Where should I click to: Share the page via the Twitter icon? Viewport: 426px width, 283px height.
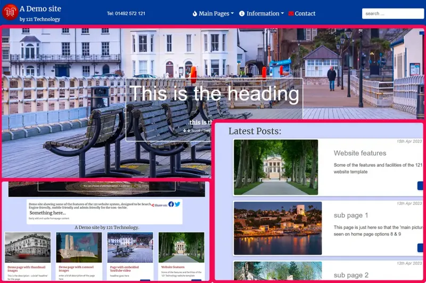pos(177,204)
